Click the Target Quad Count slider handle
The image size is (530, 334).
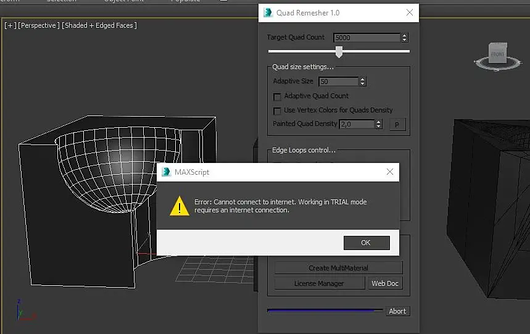(339, 52)
